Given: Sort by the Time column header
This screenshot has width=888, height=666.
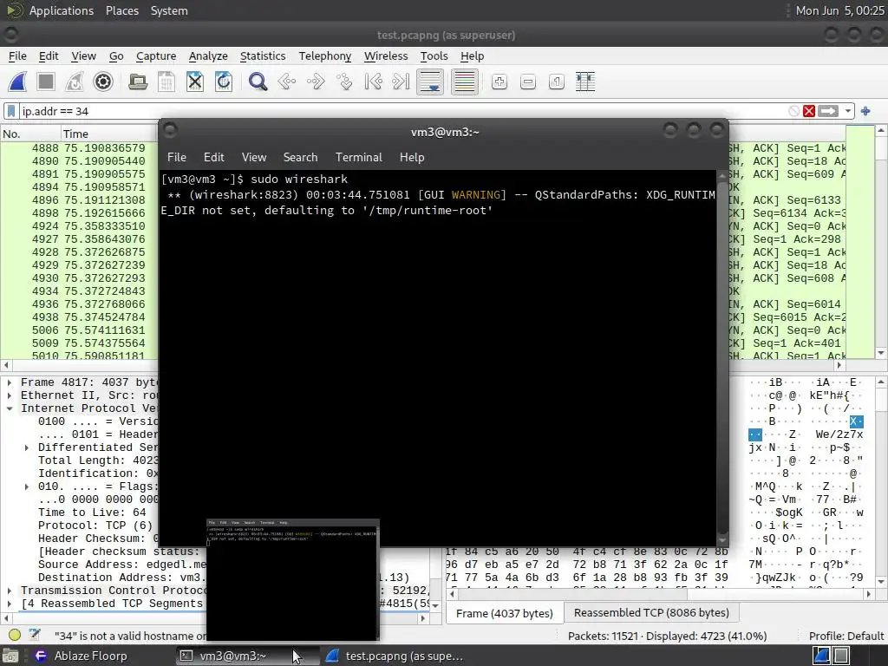Looking at the screenshot, I should coord(109,134).
